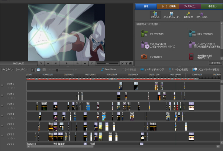Play the preview video
The image size is (223, 151).
pyautogui.click(x=67, y=64)
